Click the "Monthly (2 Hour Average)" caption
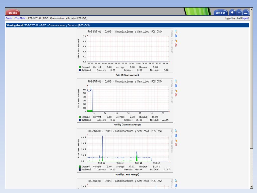 [127, 174]
